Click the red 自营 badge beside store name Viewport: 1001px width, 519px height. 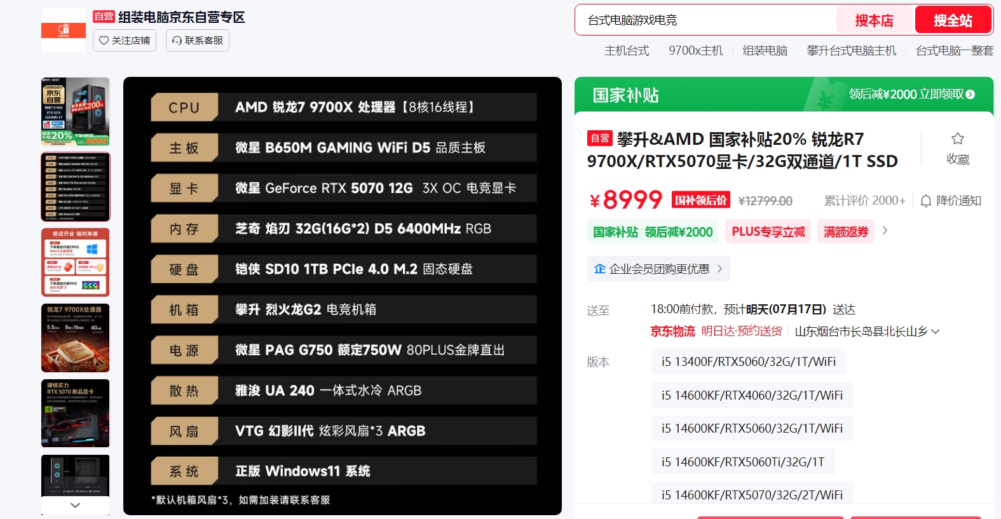click(104, 17)
